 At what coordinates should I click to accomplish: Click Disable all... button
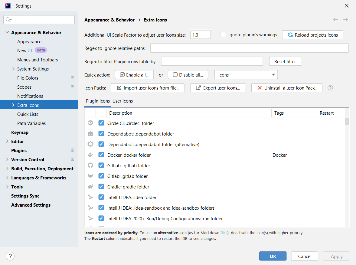pos(188,75)
